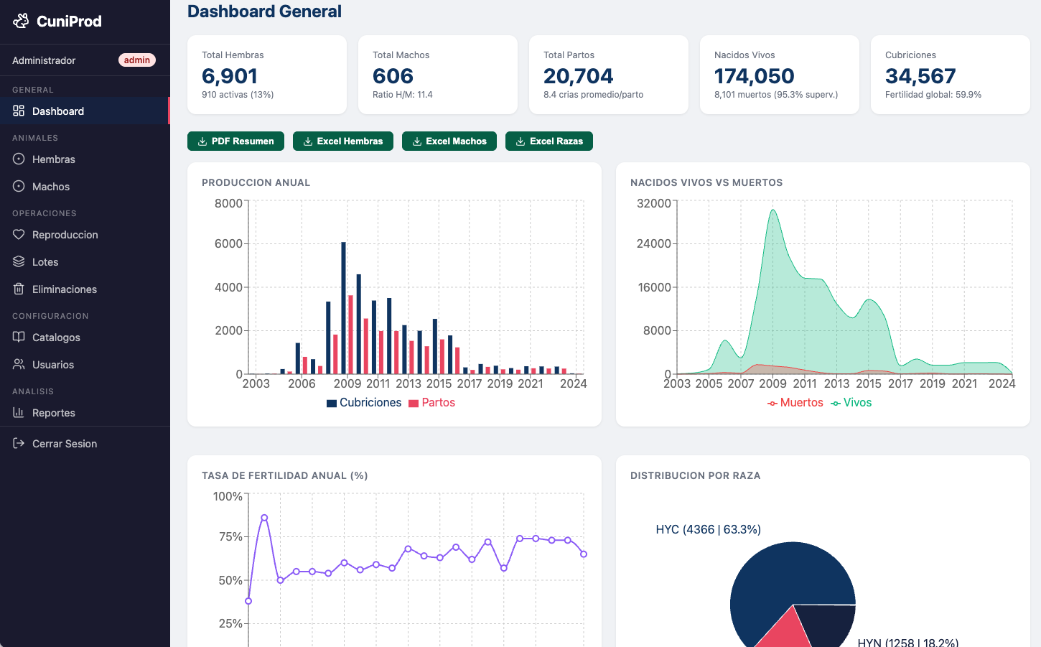
Task: Click the Dashboard grid icon in sidebar
Action: pos(19,111)
